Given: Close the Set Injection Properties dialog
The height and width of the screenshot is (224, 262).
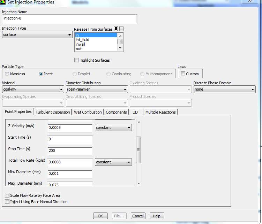Looking at the screenshot, I should coord(250,1).
